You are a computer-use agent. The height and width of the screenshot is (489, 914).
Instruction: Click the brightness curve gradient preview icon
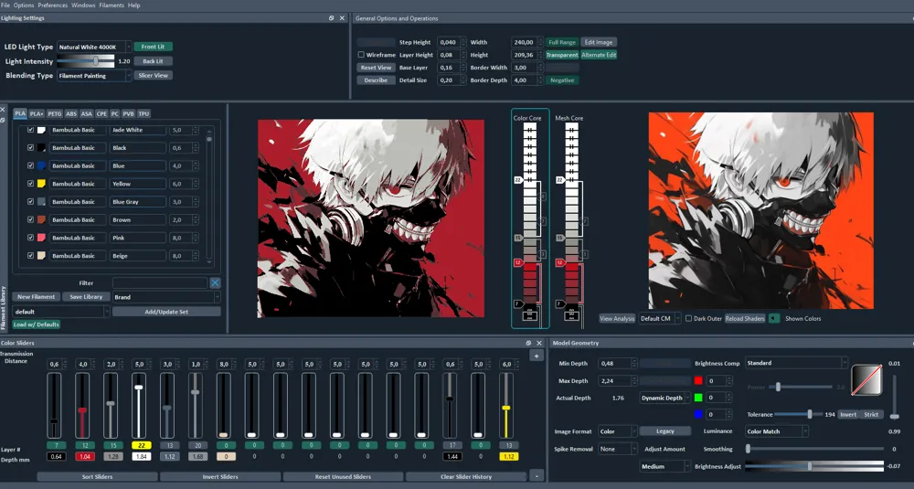tap(866, 380)
